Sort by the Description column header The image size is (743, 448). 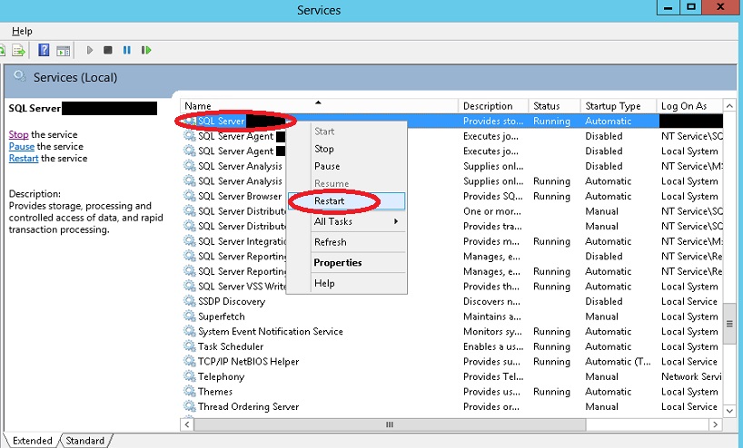point(493,106)
